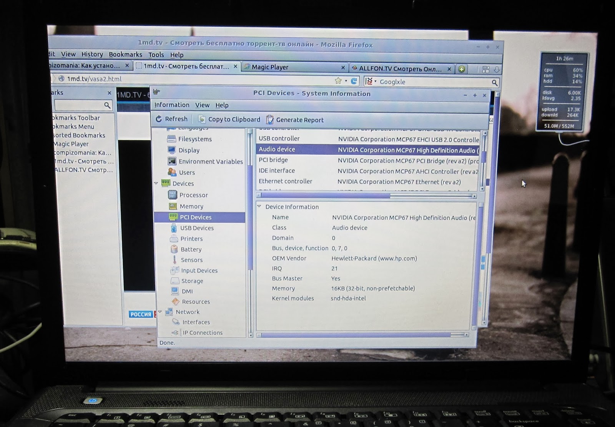
Task: Click the OEM Vendor value Hewlett-Packard (www.hp.com)
Action: point(374,258)
